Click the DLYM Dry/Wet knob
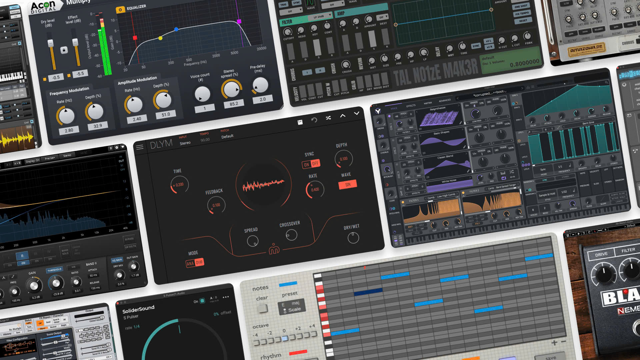Image resolution: width=640 pixels, height=360 pixels. [353, 238]
